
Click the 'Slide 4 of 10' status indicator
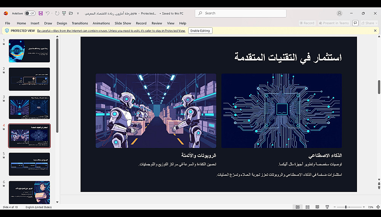coord(10,207)
